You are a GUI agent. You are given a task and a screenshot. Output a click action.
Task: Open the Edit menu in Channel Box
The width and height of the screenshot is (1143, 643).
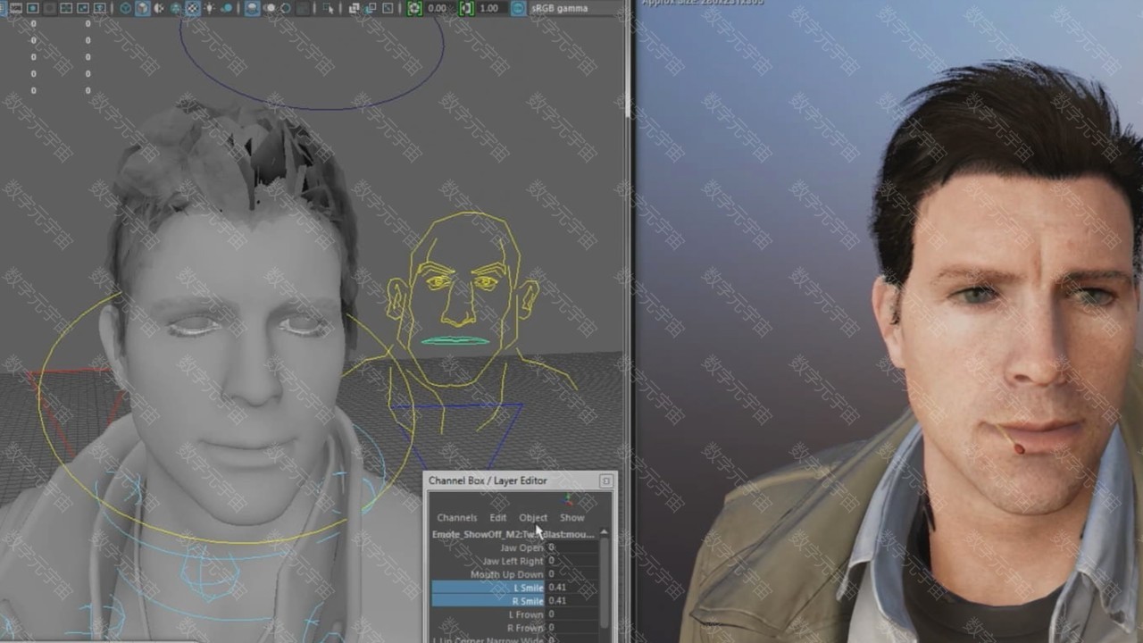pyautogui.click(x=497, y=518)
